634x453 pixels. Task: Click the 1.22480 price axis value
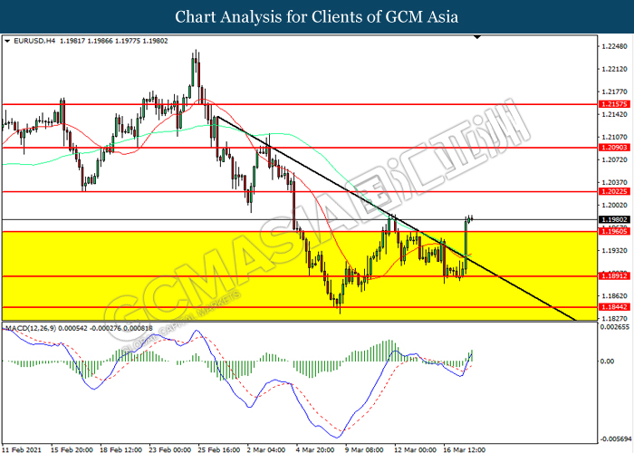click(615, 46)
